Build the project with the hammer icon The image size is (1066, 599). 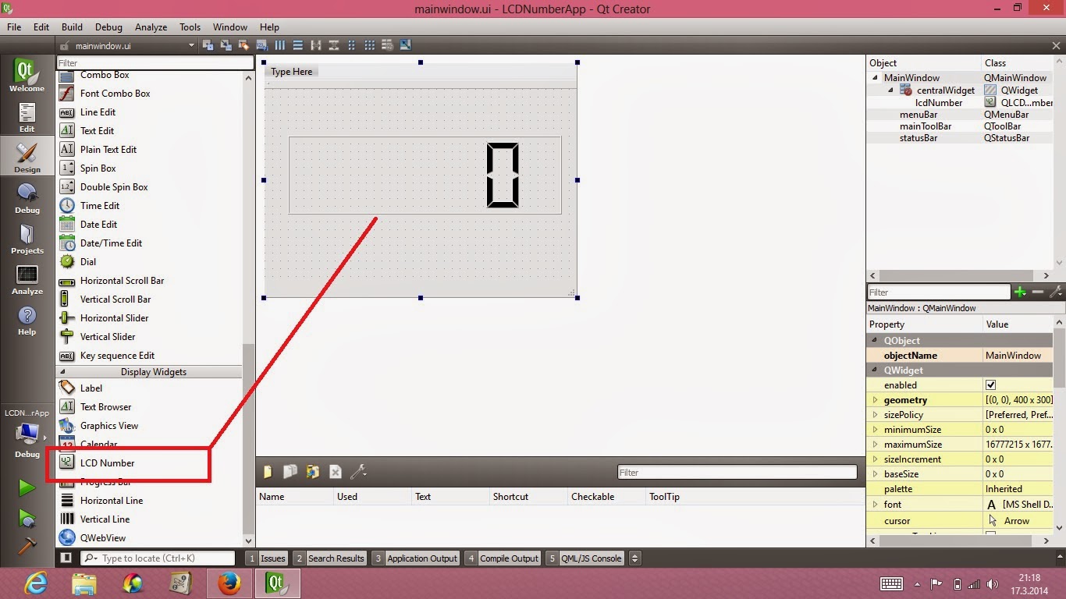click(x=27, y=545)
